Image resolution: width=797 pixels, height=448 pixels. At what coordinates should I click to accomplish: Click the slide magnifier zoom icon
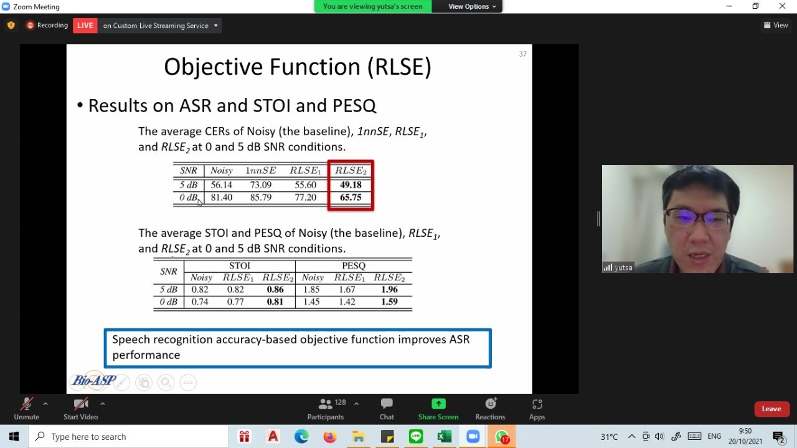pos(166,383)
